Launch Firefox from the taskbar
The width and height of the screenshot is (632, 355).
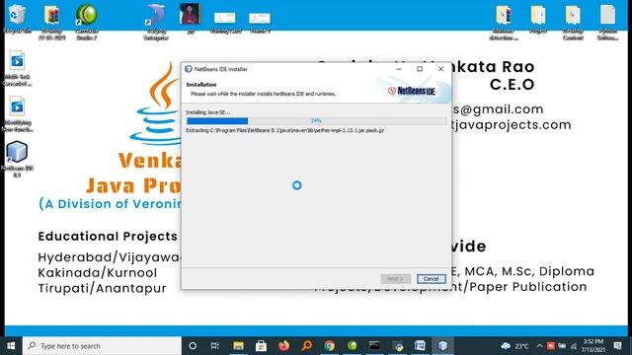(283, 346)
